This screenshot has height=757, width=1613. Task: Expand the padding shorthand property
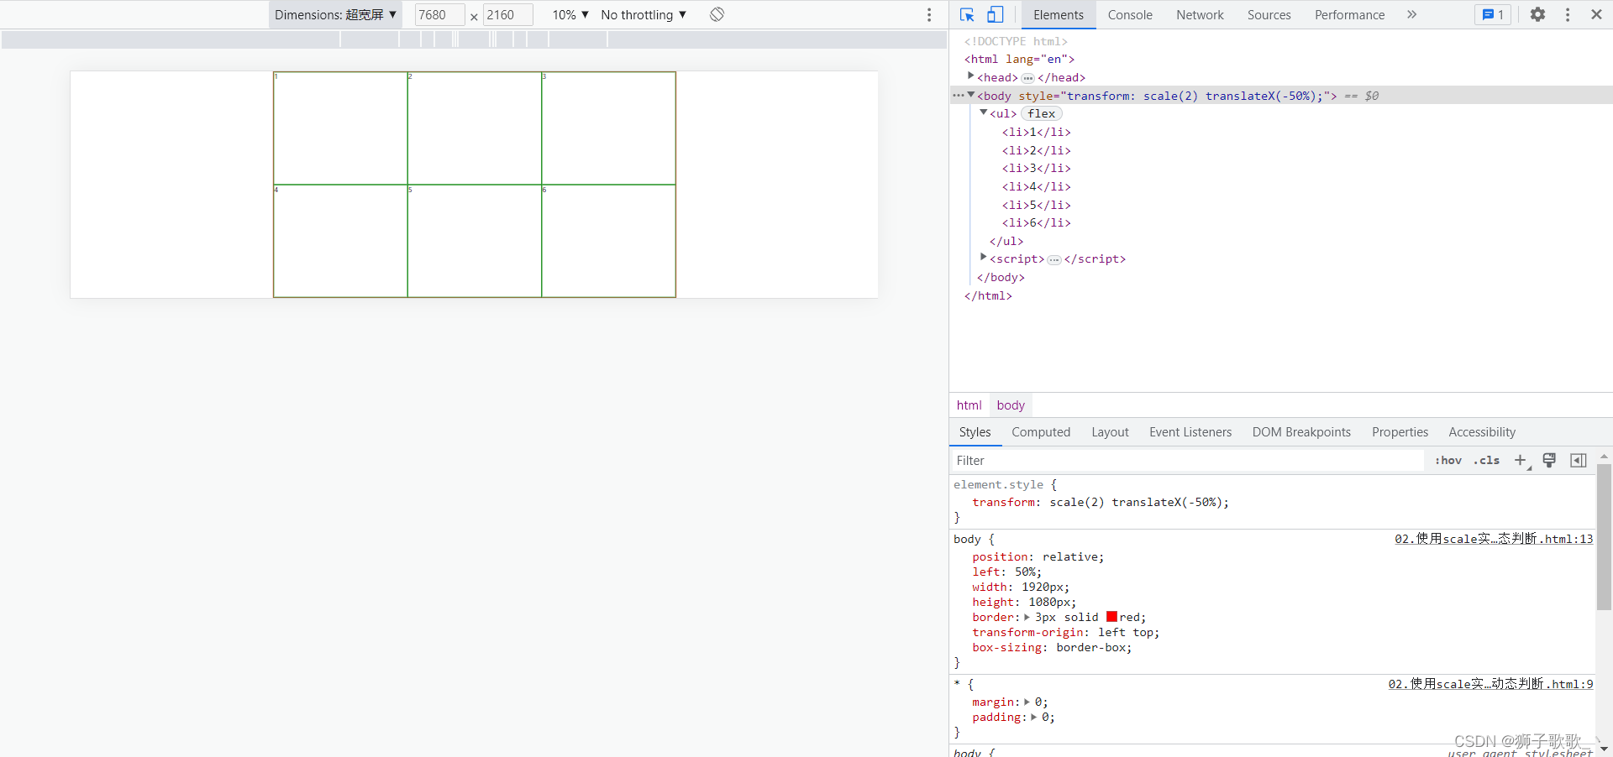(x=1034, y=717)
